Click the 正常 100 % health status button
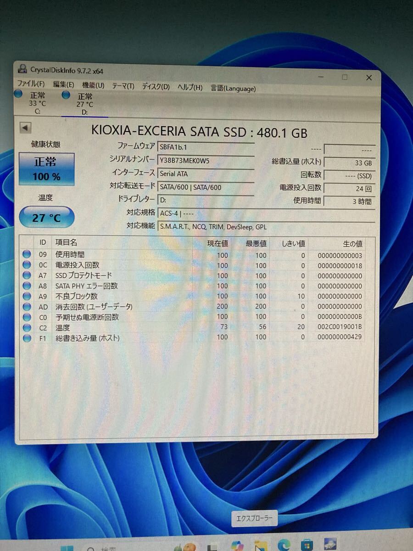 click(x=46, y=169)
